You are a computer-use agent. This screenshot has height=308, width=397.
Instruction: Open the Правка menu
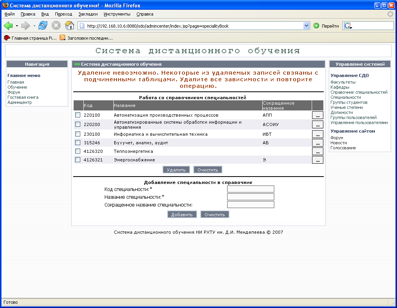click(28, 14)
